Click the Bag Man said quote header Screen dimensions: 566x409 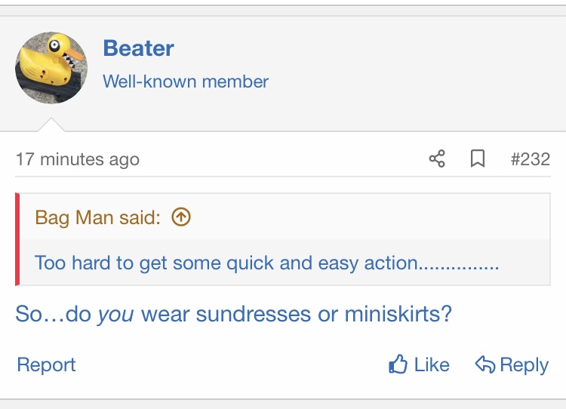97,218
